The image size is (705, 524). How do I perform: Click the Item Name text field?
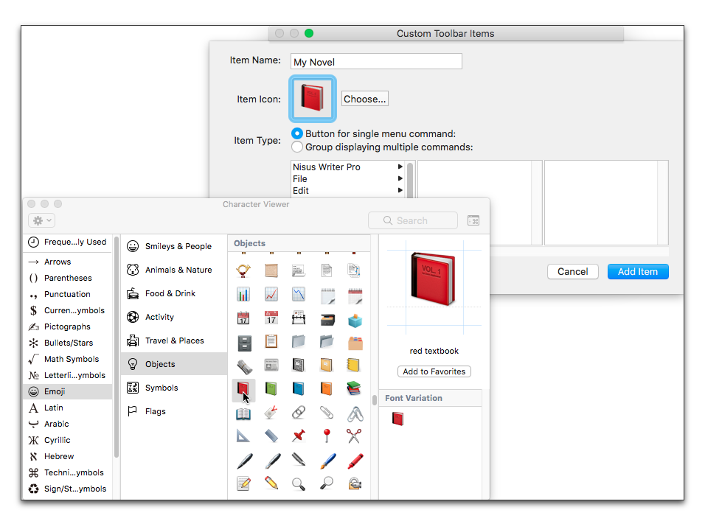[x=376, y=62]
